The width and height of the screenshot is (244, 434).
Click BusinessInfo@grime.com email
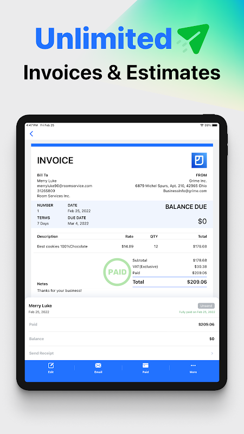(x=185, y=191)
